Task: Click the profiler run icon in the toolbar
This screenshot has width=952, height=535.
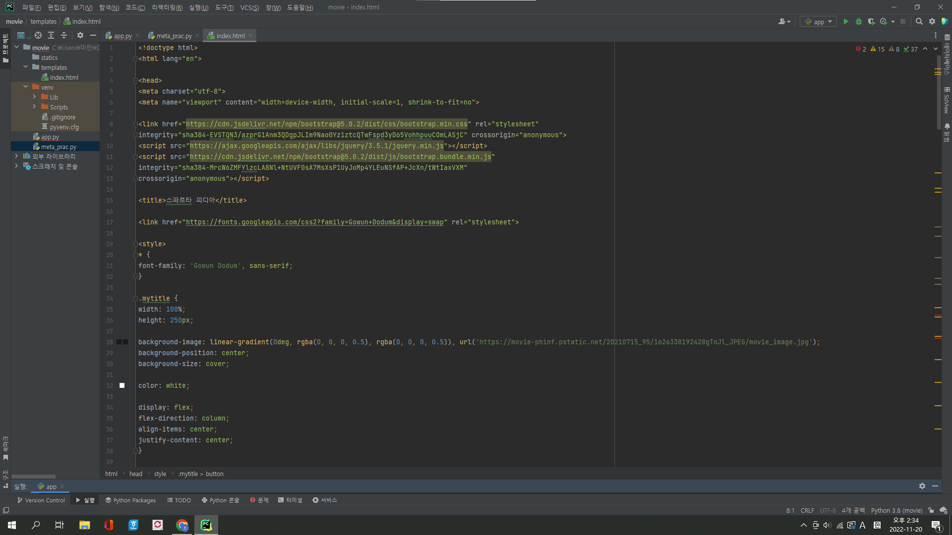Action: [884, 22]
